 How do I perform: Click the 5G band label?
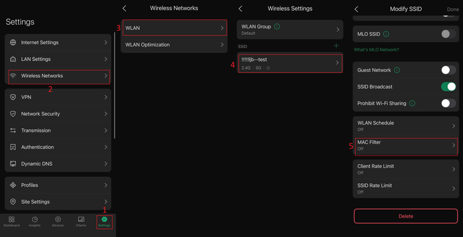click(259, 68)
